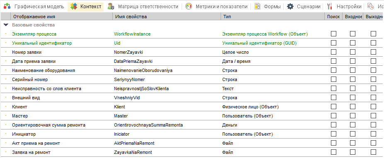
Task: Select the Номер заявки row
Action: coord(192,52)
